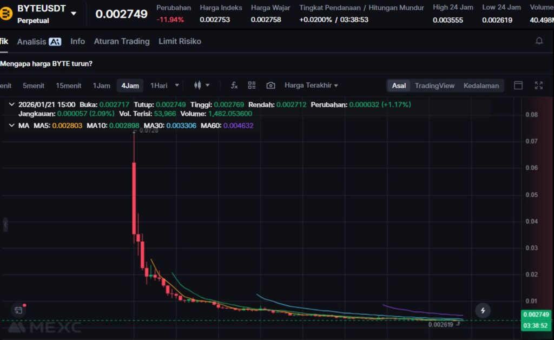
Task: Click the panel layout window icon
Action: [518, 86]
